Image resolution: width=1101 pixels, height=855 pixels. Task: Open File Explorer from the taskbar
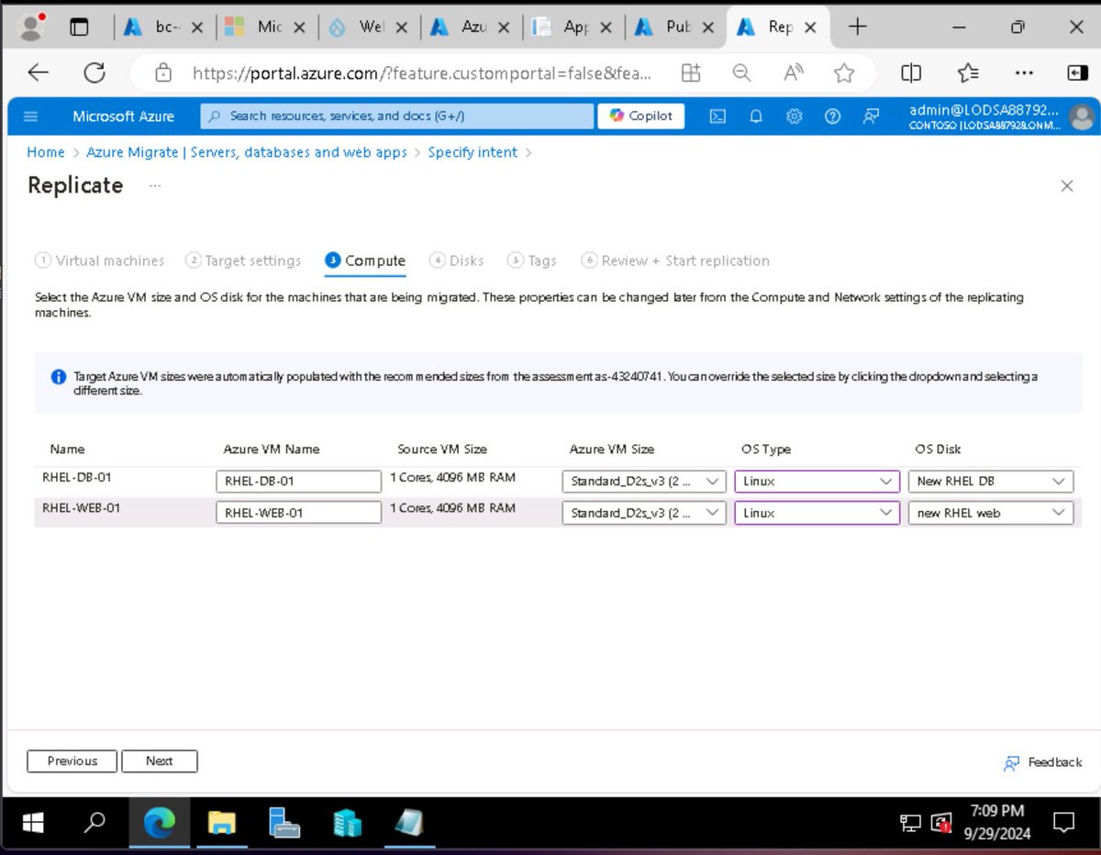[221, 824]
